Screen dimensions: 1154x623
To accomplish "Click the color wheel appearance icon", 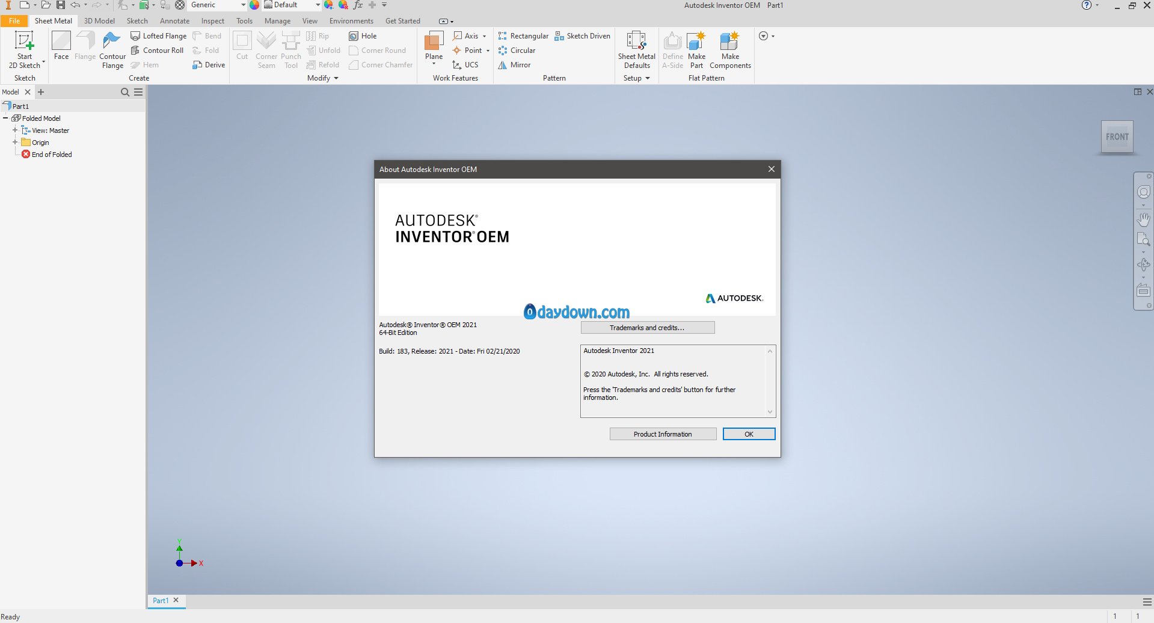I will pyautogui.click(x=254, y=5).
